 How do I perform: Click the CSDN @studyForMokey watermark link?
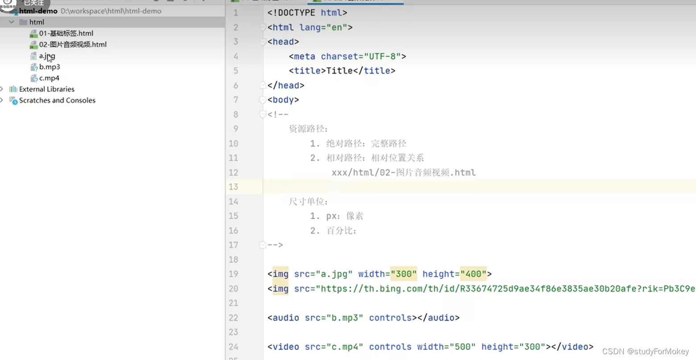click(645, 352)
